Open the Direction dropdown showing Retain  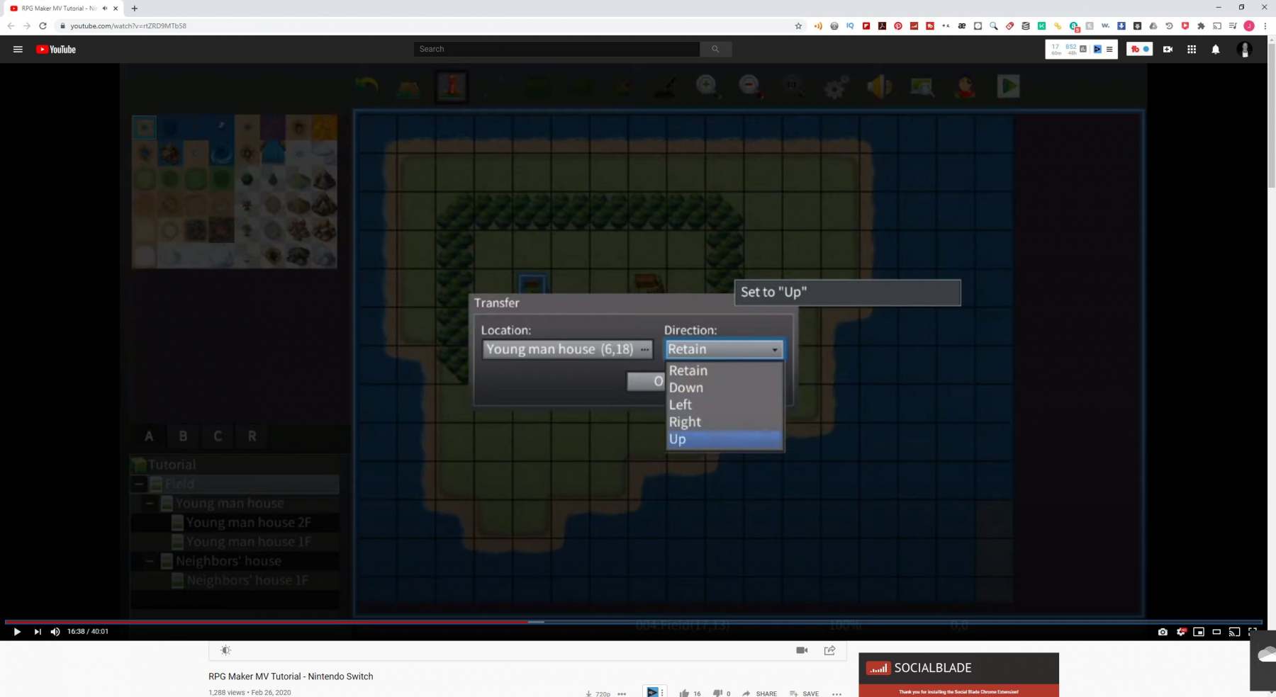(x=724, y=349)
